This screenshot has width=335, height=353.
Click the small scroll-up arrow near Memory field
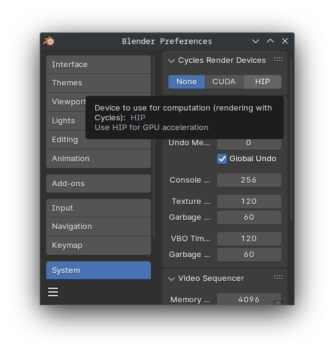278,303
